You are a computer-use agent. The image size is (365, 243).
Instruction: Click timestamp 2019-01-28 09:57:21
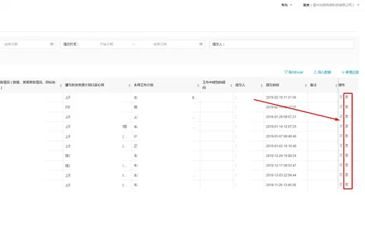pos(281,117)
